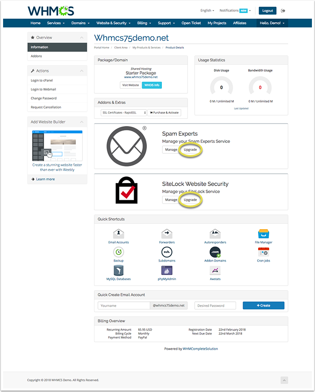
Task: Click Login to cPanel action
Action: point(57,80)
